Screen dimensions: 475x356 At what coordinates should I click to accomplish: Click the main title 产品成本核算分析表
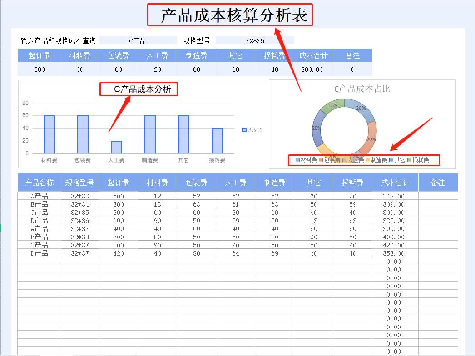tap(230, 15)
